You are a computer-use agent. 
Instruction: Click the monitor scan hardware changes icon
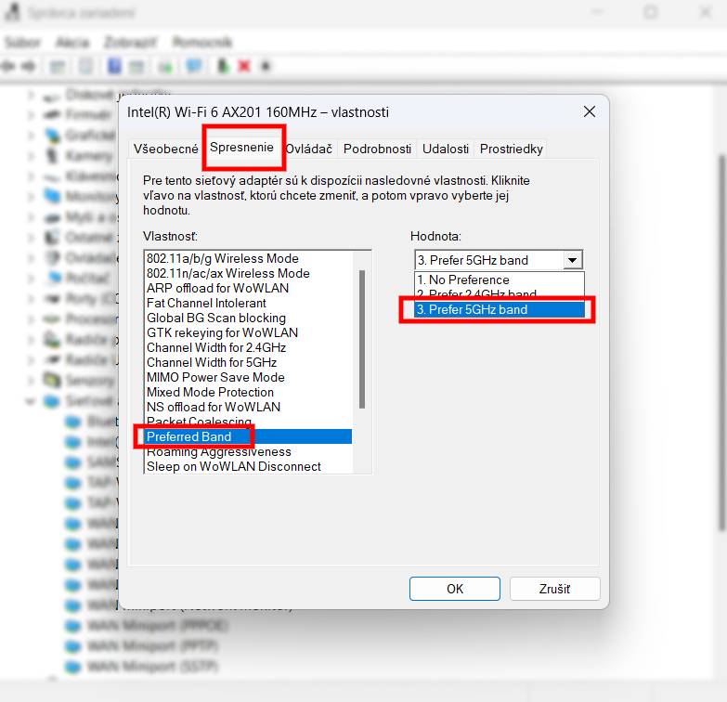click(x=194, y=66)
